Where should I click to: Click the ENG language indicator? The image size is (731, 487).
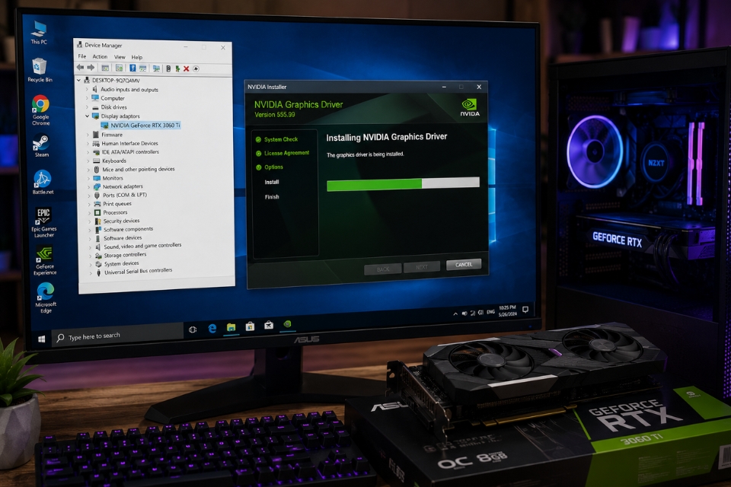click(x=490, y=312)
